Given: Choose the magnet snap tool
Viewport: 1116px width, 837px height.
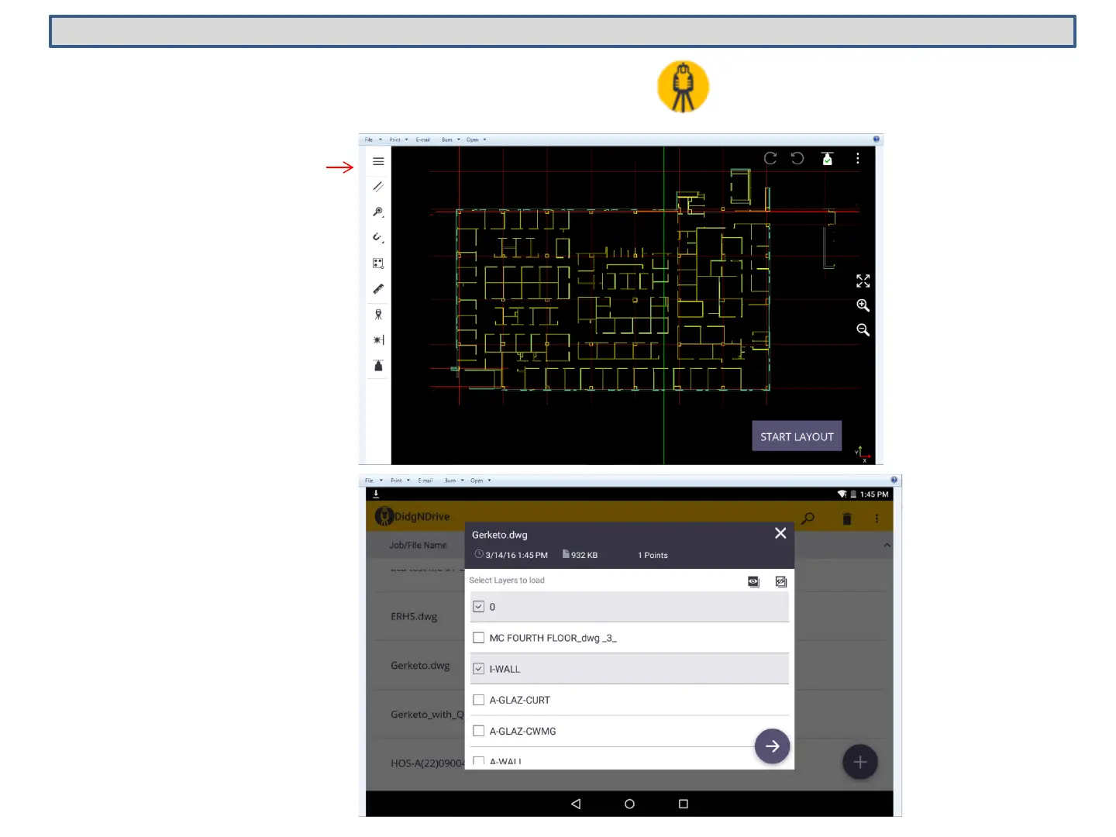Looking at the screenshot, I should [378, 237].
